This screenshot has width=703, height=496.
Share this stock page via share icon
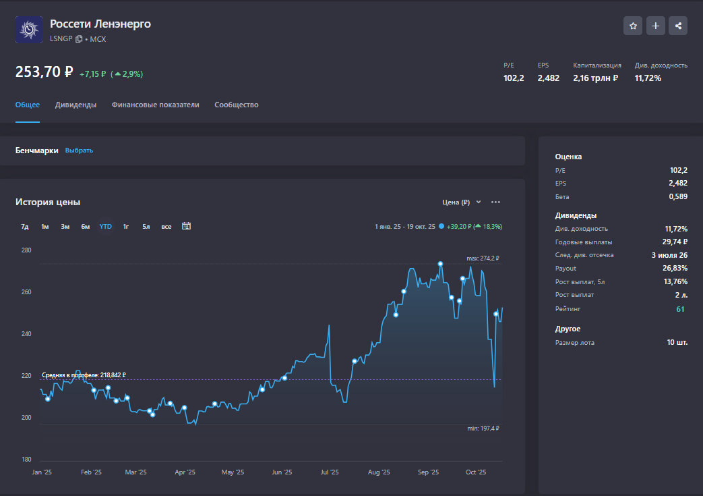(x=679, y=26)
